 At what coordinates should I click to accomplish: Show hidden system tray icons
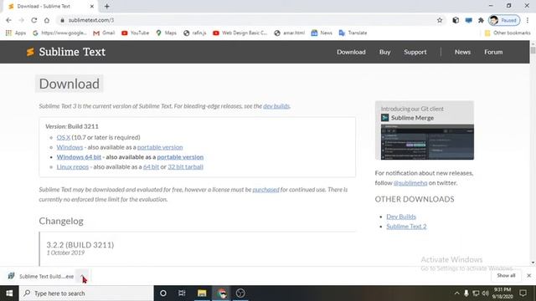(457, 293)
